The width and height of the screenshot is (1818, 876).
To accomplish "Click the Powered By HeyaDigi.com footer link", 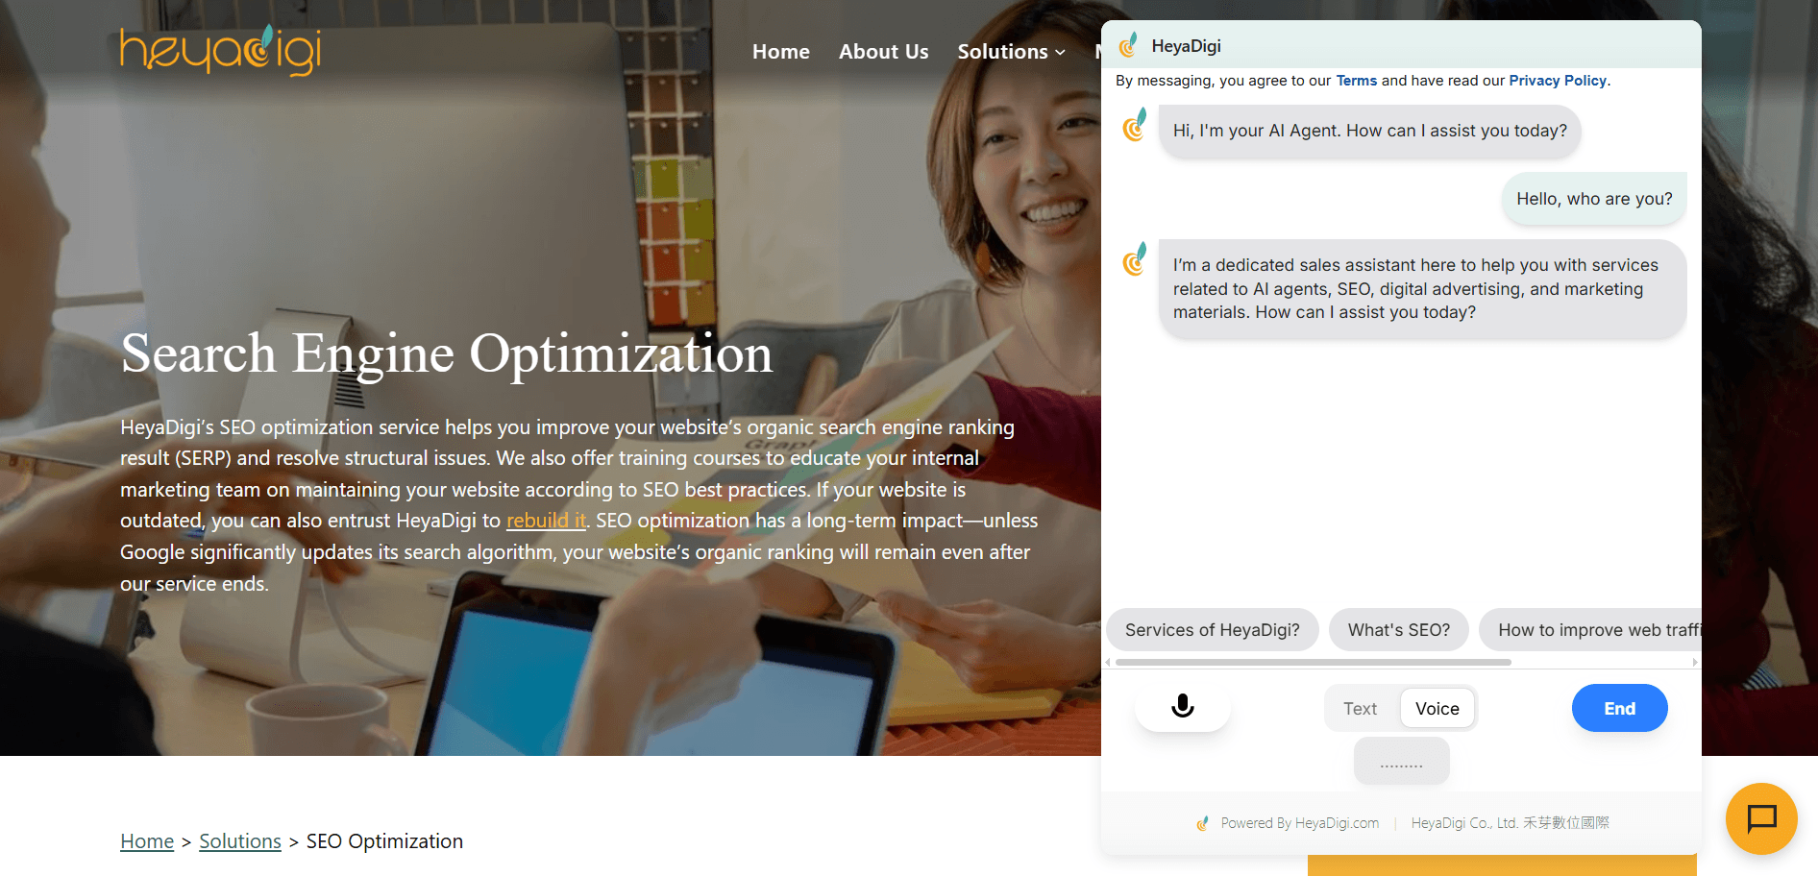I will 1299,823.
